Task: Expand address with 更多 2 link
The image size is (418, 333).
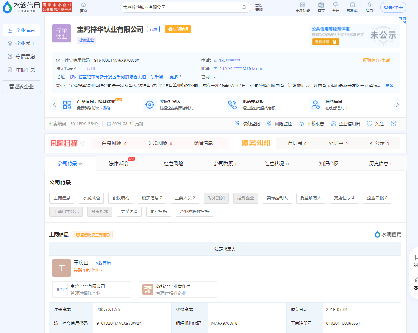Action: (176, 77)
